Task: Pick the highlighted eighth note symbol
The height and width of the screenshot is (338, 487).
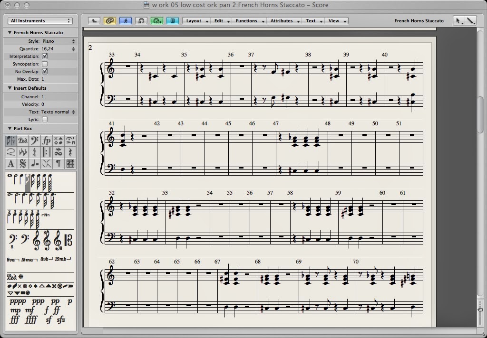Action: click(x=27, y=182)
